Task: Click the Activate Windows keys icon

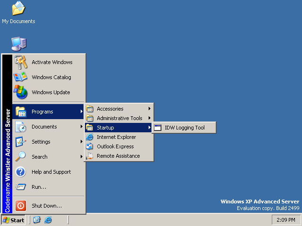Action: (x=21, y=62)
